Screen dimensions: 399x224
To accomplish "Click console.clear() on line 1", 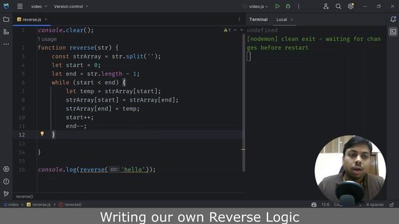I will pyautogui.click(x=65, y=30).
